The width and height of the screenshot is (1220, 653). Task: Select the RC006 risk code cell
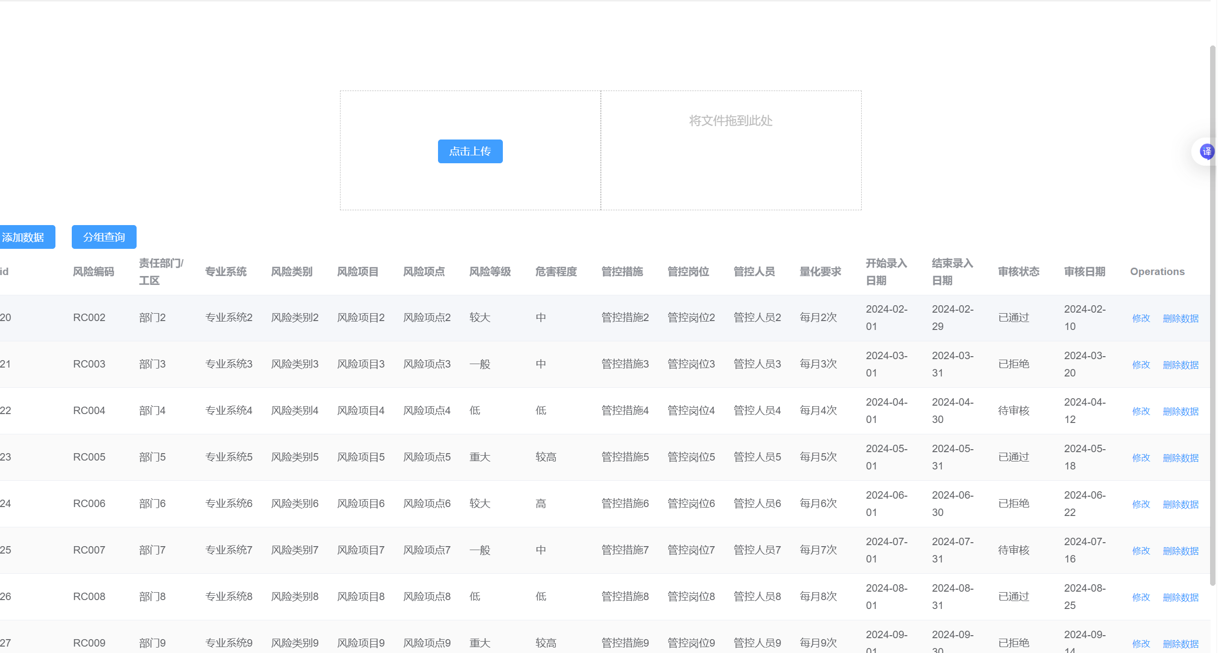point(89,503)
